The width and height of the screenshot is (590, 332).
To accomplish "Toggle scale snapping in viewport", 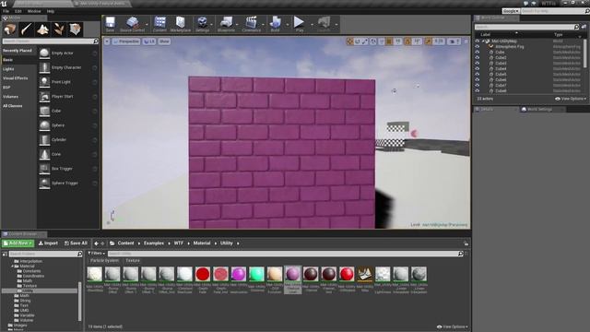I will point(428,41).
